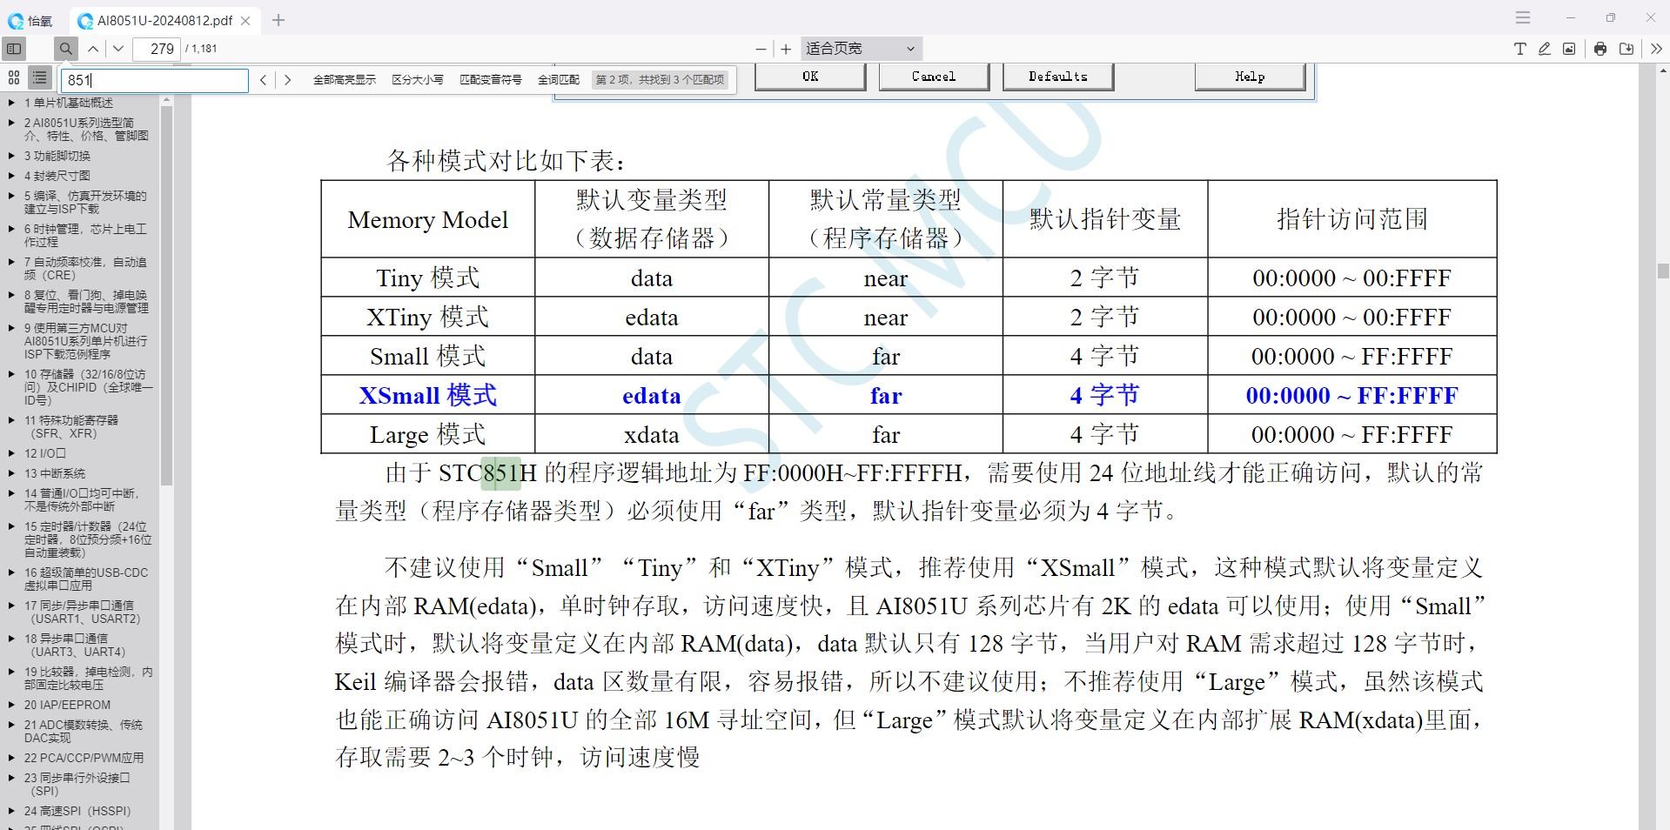Open outline entry 5 编译、仿真开发环境

tap(85, 202)
